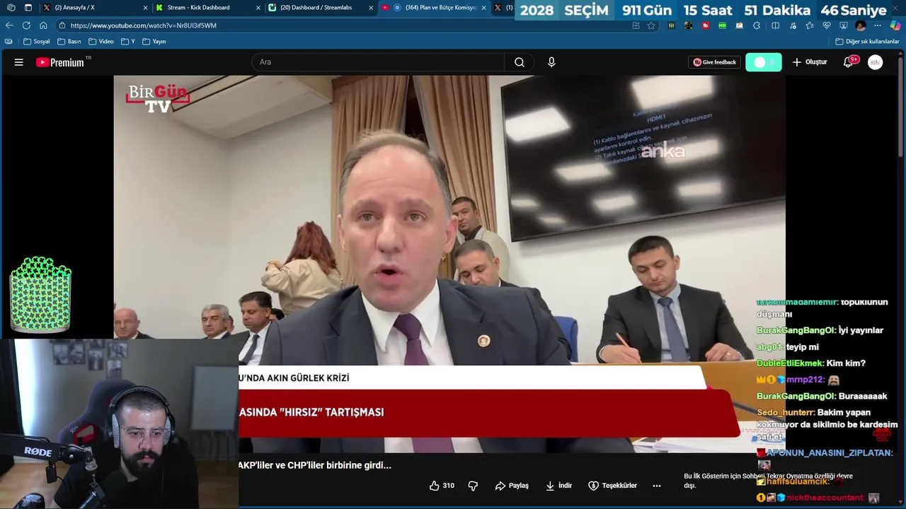Click the YouTube search magnifier button

(520, 62)
